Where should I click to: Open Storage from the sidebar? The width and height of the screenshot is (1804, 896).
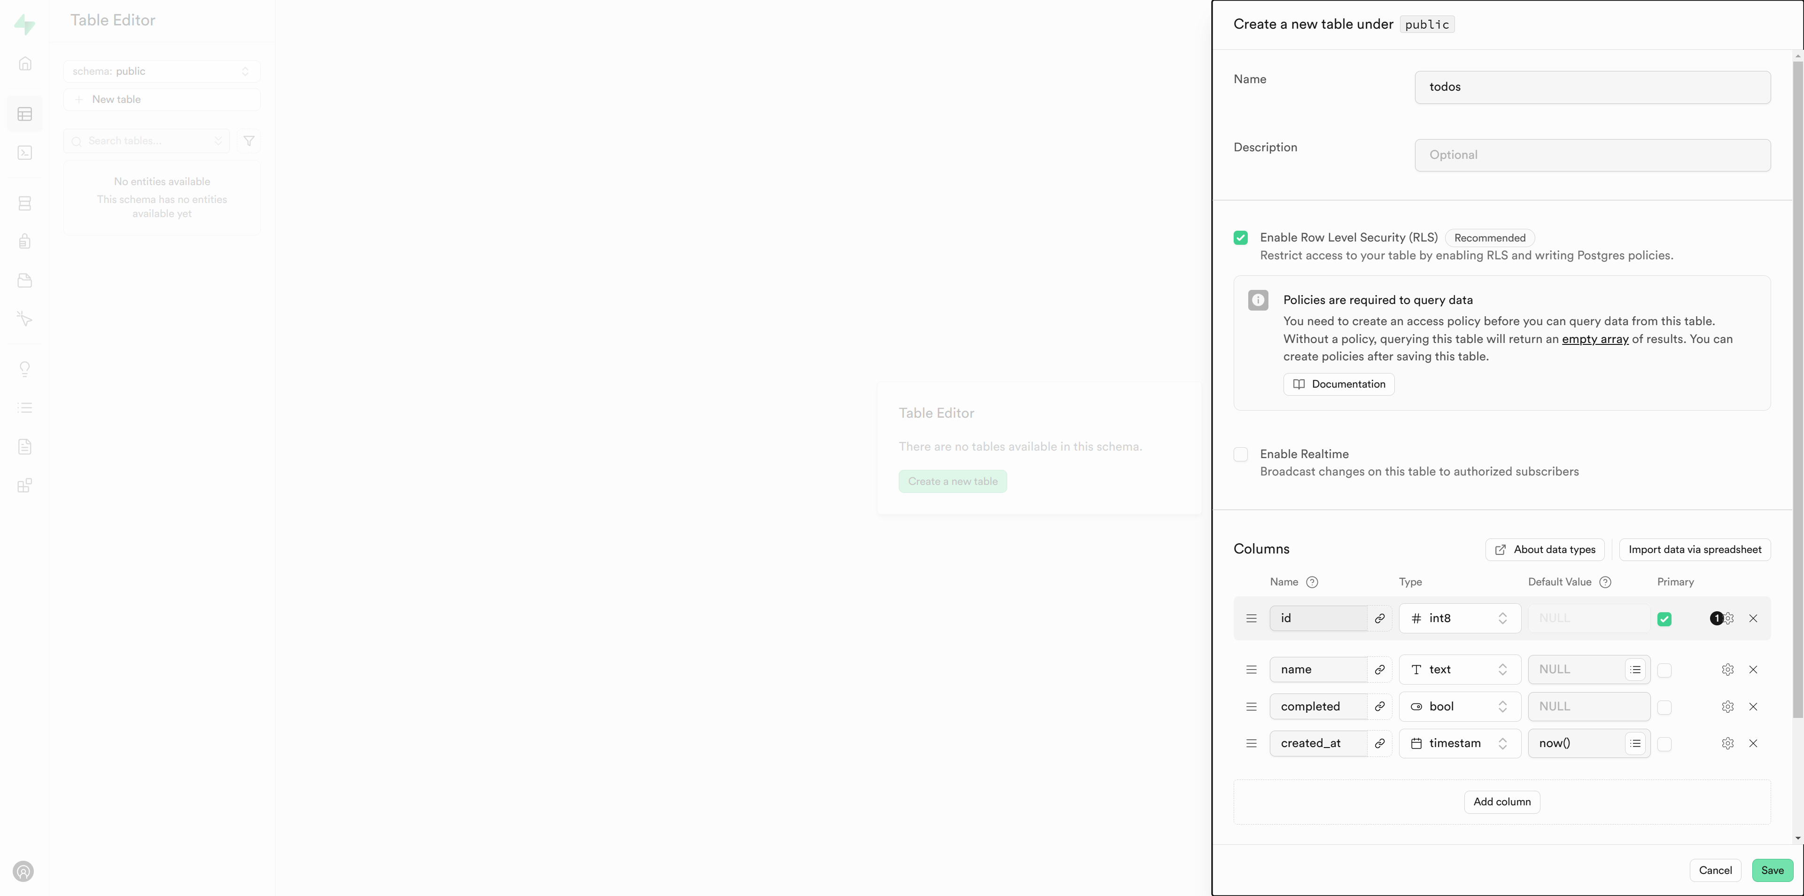click(x=24, y=280)
